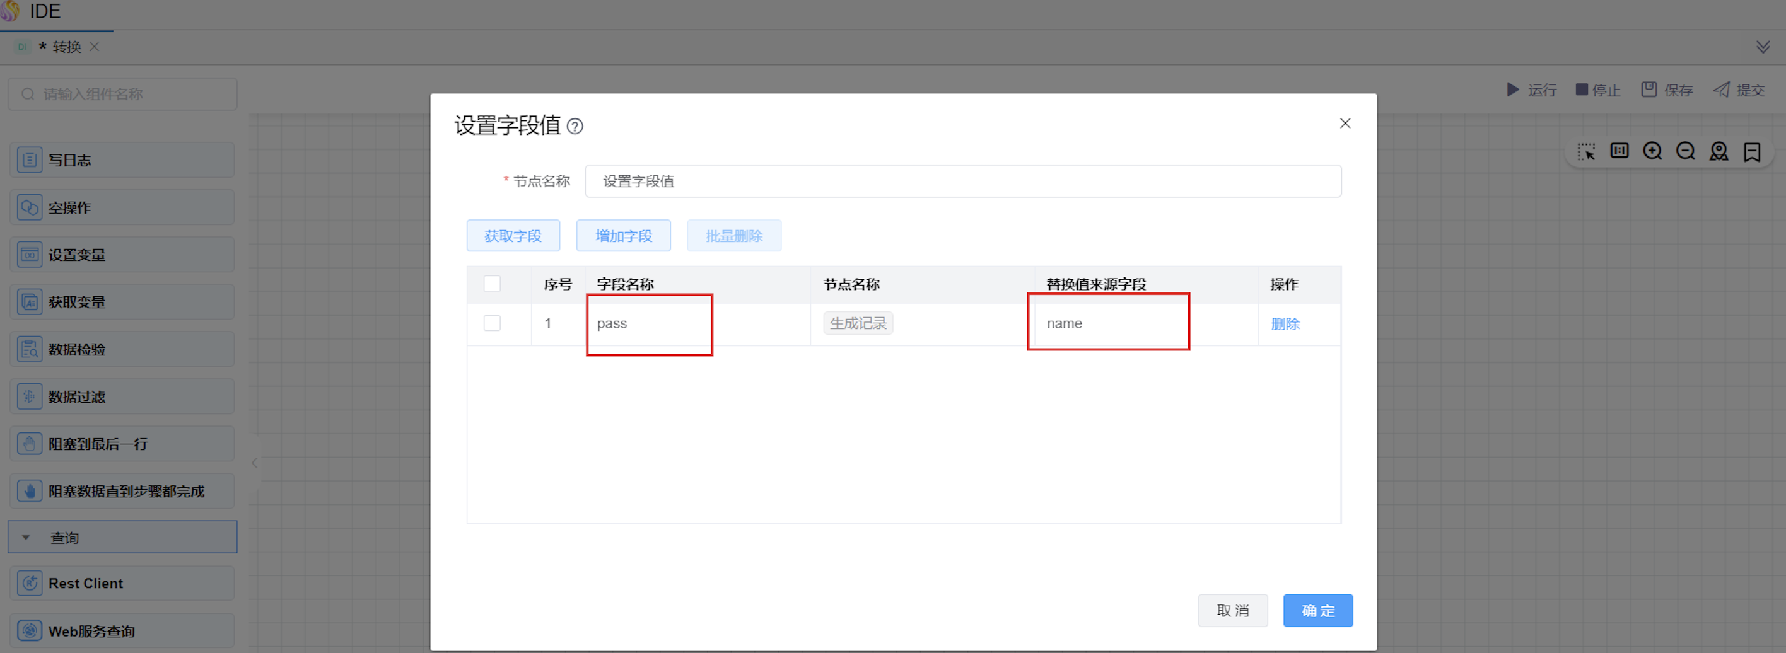Viewport: 1786px width, 653px height.
Task: Switch to the 转换 tab
Action: point(66,47)
